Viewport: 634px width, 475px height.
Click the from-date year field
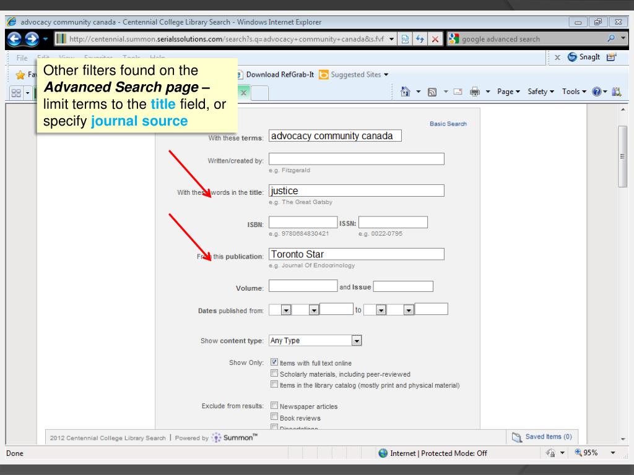[336, 309]
